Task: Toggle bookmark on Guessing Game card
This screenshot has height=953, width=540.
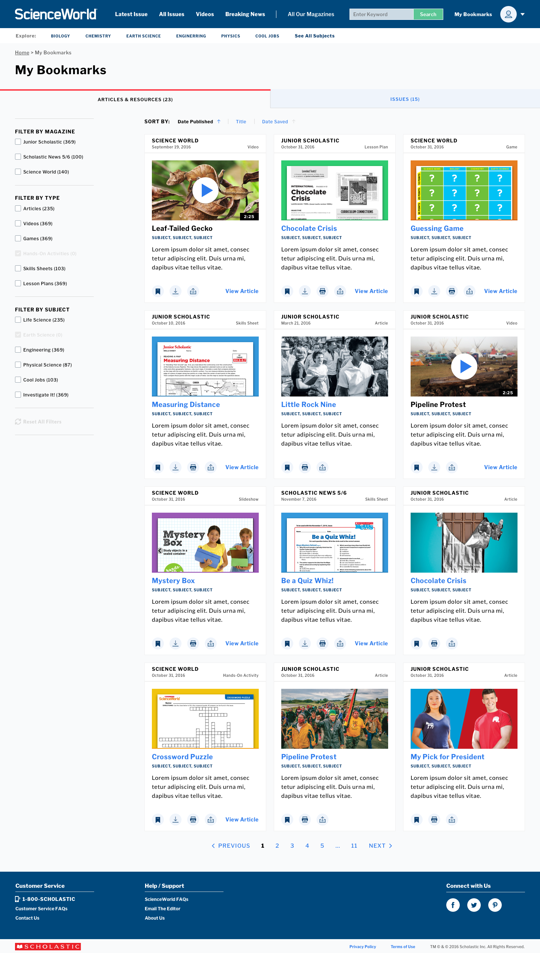Action: [x=417, y=291]
